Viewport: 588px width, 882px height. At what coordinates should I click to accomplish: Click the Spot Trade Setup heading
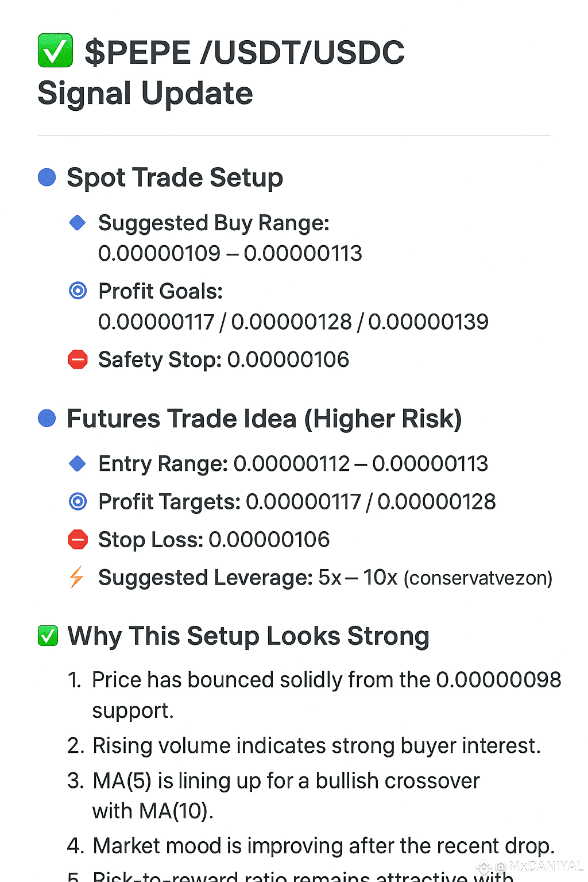(x=175, y=177)
